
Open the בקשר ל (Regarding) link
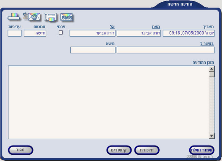tap(207, 43)
